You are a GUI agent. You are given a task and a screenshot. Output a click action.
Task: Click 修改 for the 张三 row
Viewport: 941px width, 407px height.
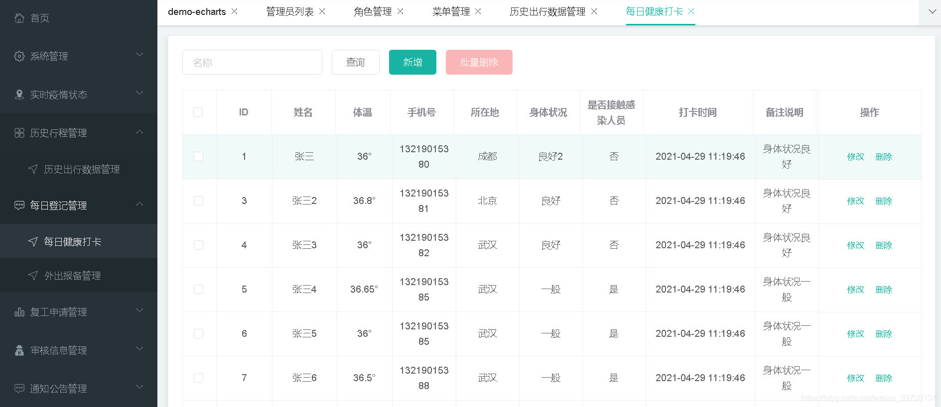[x=856, y=157]
